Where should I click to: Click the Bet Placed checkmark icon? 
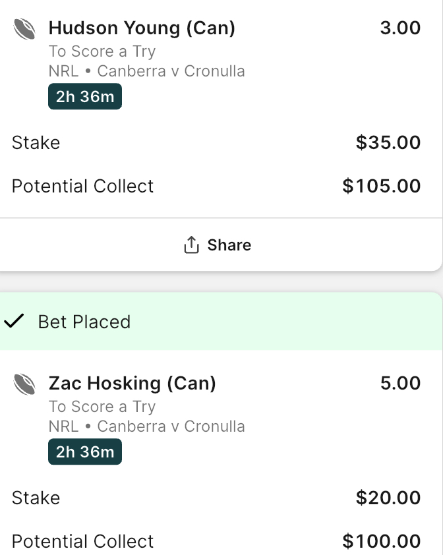tap(14, 321)
